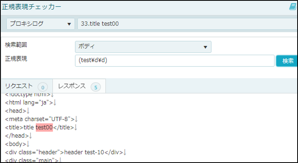This screenshot has width=298, height=163.
Task: Click the リクエスト match count badge 0
Action: point(43,87)
